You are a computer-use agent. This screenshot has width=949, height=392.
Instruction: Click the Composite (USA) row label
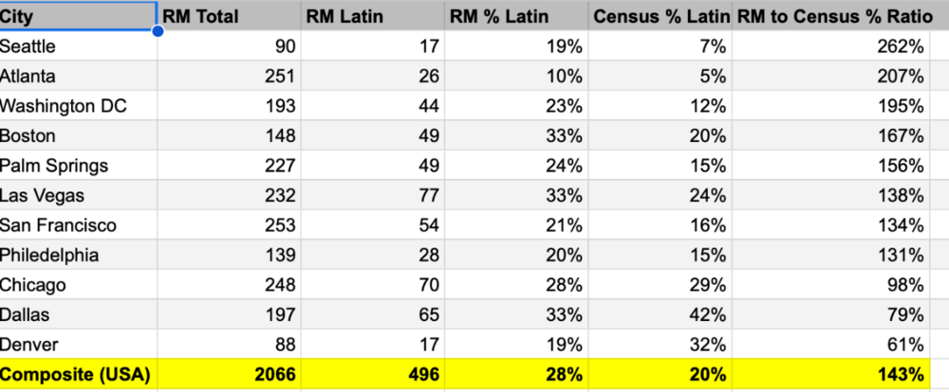pos(76,373)
